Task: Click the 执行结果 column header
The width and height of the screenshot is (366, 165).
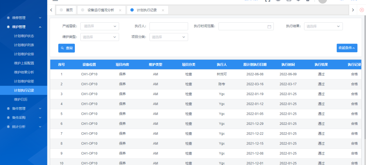Action: pyautogui.click(x=321, y=64)
